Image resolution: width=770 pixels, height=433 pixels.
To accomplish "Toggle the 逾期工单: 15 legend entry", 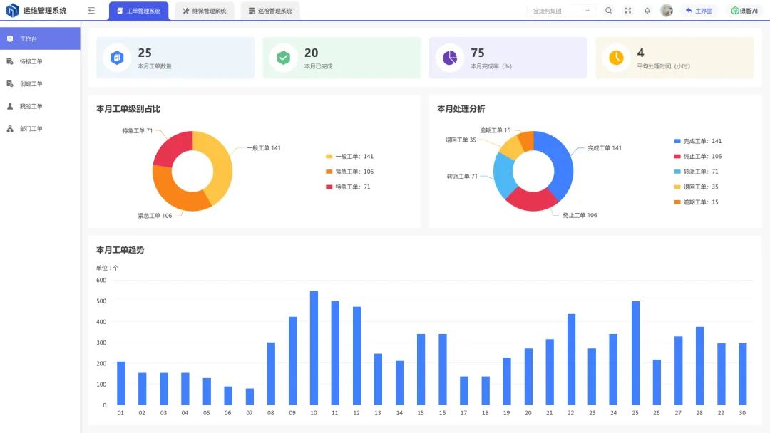I will pyautogui.click(x=697, y=202).
